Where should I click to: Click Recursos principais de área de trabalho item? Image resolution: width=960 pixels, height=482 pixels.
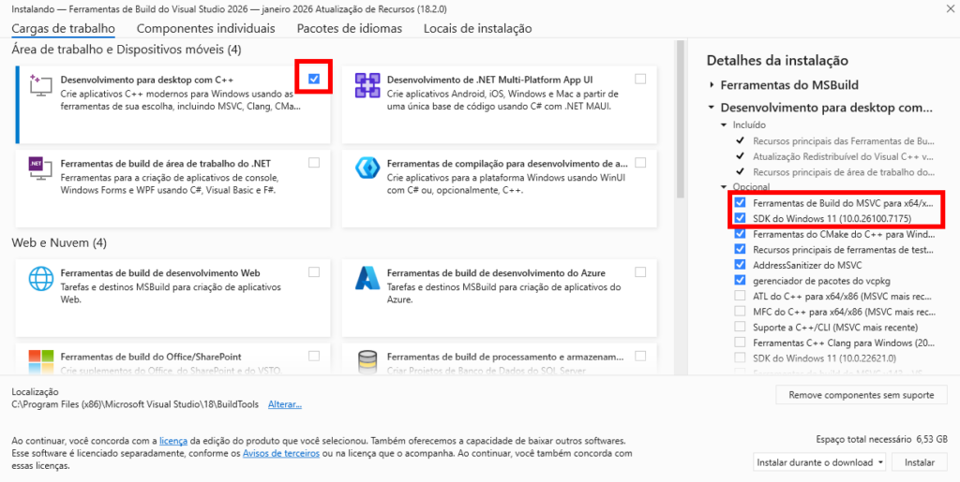844,171
